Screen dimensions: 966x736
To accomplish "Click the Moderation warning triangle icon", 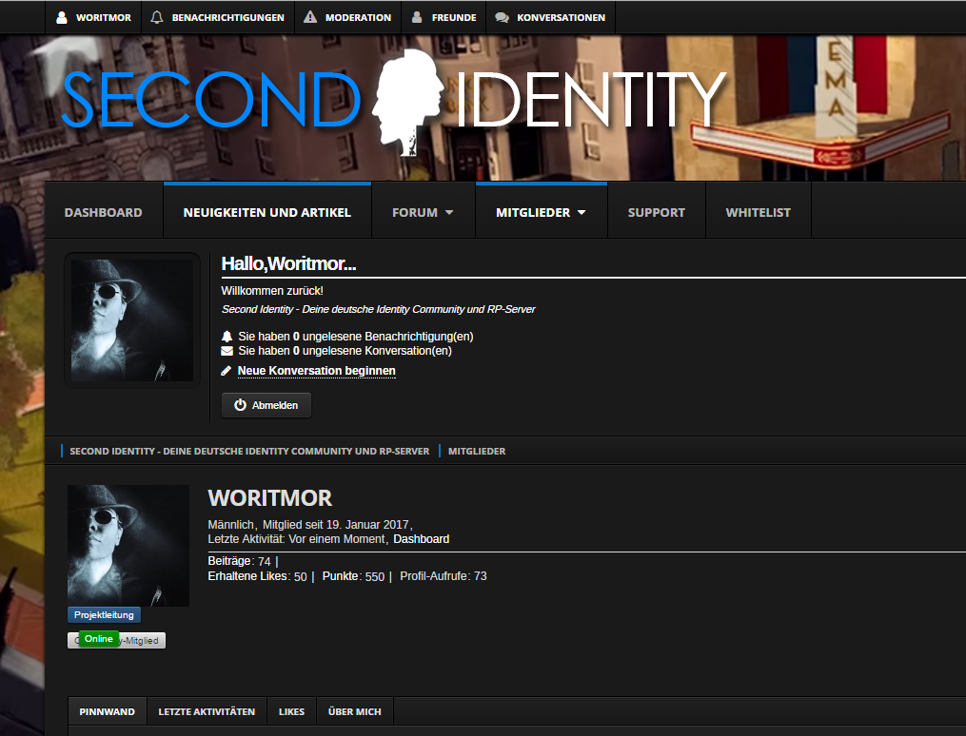I will click(x=310, y=17).
